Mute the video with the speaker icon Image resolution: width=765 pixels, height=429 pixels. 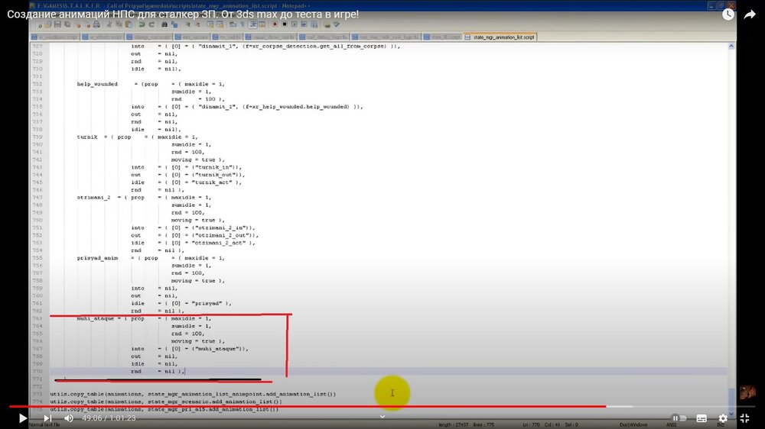69,418
